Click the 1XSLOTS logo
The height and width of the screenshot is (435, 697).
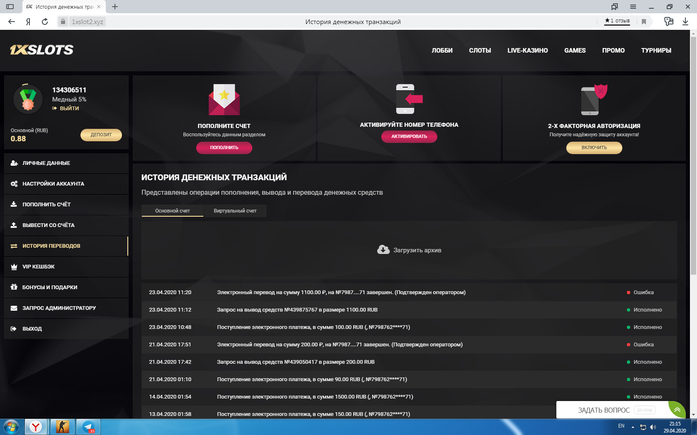[x=41, y=50]
